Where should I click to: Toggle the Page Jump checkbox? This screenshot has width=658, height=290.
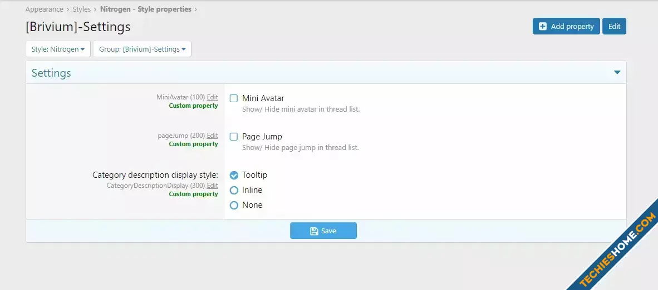pyautogui.click(x=234, y=137)
